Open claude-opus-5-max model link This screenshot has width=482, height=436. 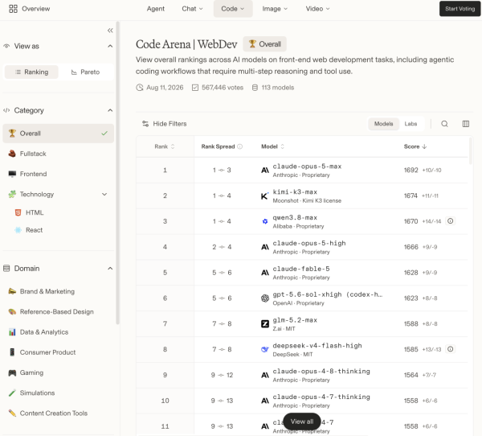tap(307, 167)
